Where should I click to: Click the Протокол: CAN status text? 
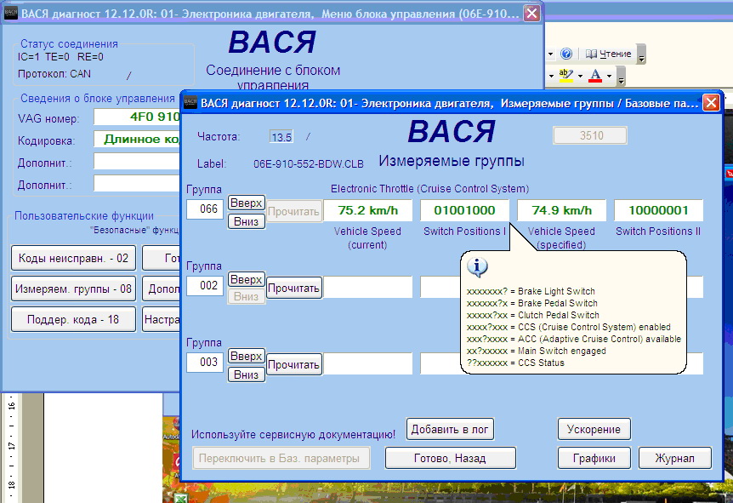pos(54,74)
